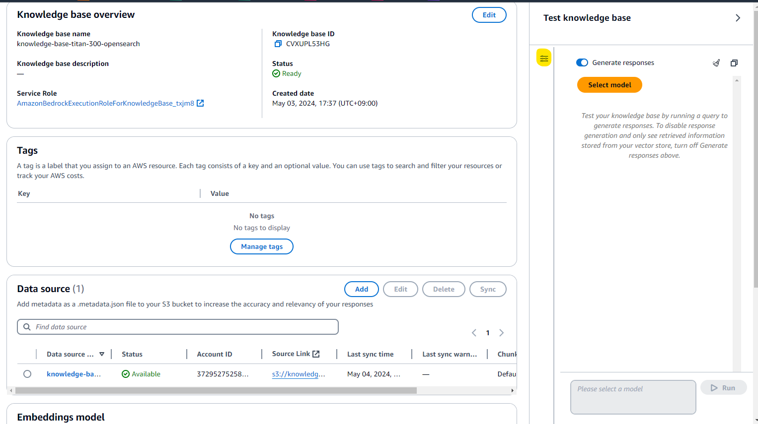The width and height of the screenshot is (758, 424).
Task: Click the CVXUPL53HG knowledge base ID
Action: tap(308, 44)
